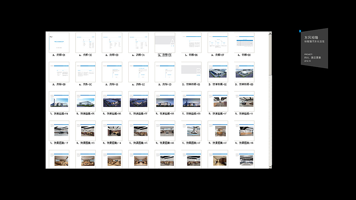Open thumbnail A. 总则-01 cover page
The image size is (356, 200).
(x=59, y=43)
